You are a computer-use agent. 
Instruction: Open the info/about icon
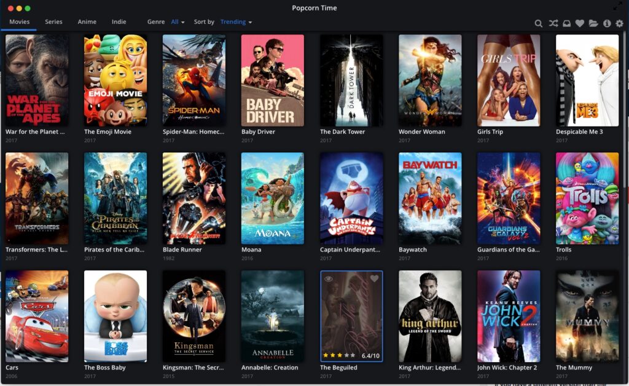[607, 23]
